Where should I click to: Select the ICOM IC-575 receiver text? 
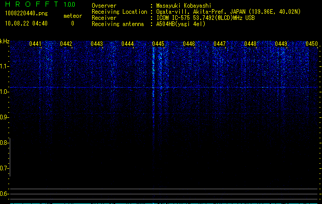coord(205,18)
